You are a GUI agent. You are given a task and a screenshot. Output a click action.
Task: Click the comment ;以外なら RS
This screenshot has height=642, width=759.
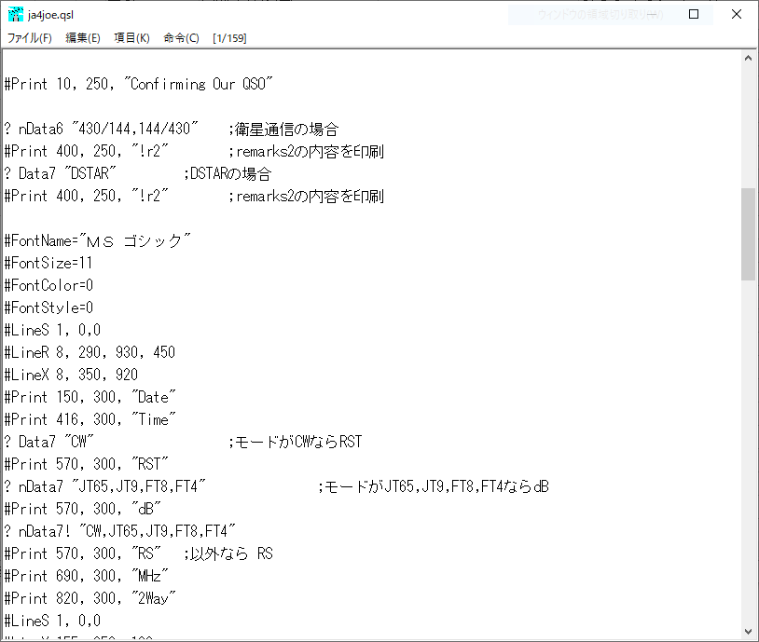point(228,553)
